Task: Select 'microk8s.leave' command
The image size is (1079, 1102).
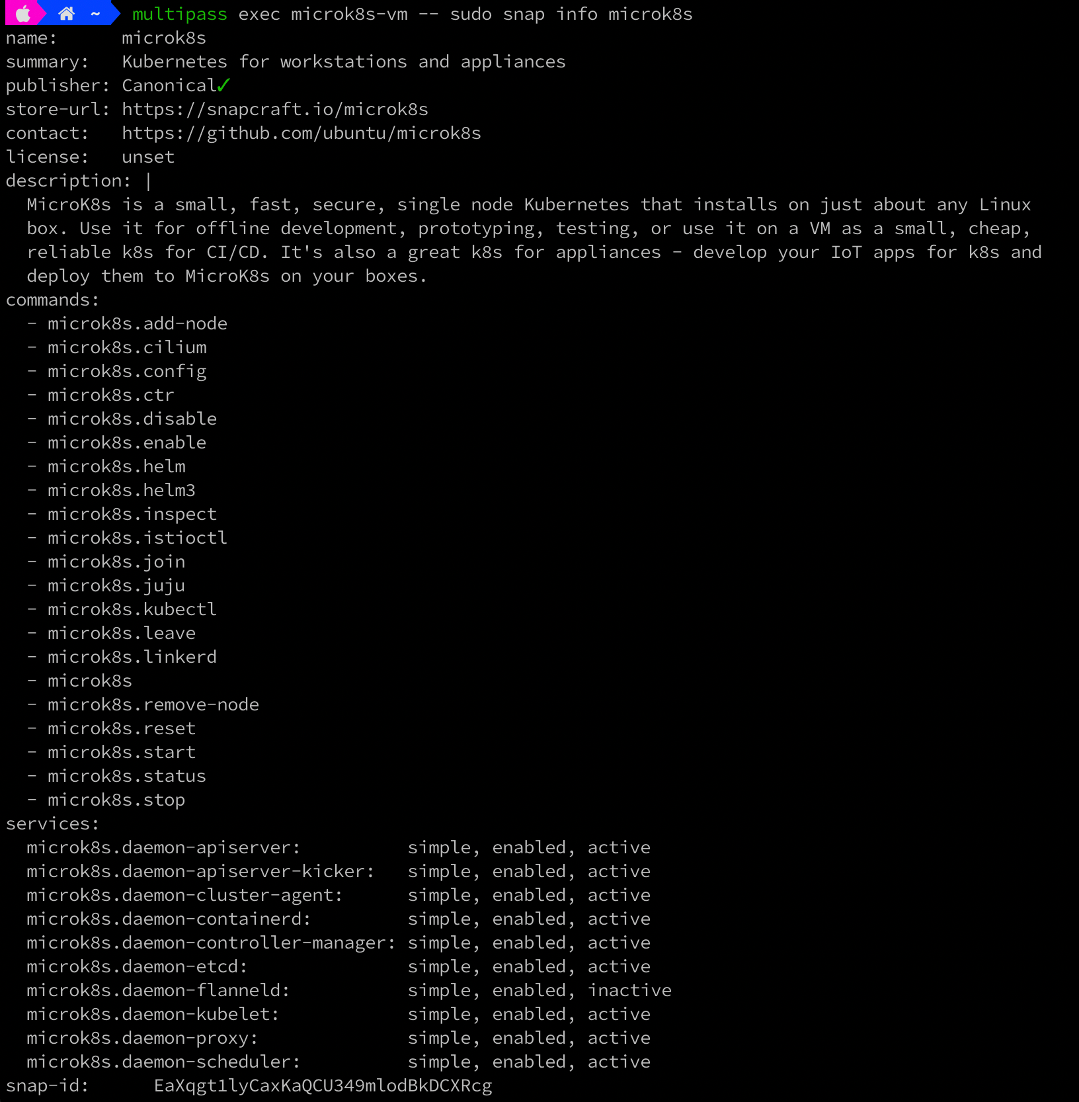Action: tap(122, 633)
